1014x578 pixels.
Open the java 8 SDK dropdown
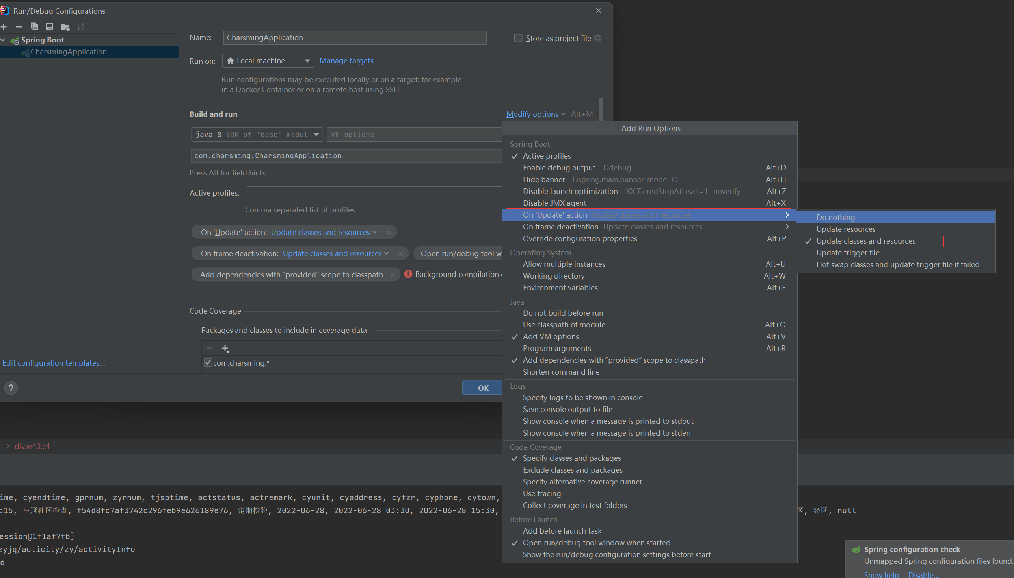pyautogui.click(x=257, y=135)
